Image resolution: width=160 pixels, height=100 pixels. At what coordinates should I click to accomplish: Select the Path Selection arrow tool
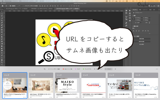(x=2, y=58)
